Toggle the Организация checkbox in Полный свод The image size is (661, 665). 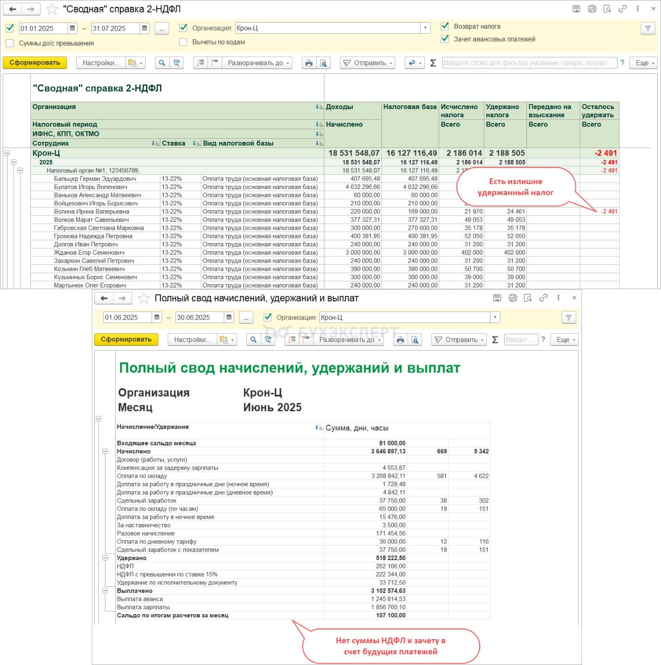tap(267, 317)
